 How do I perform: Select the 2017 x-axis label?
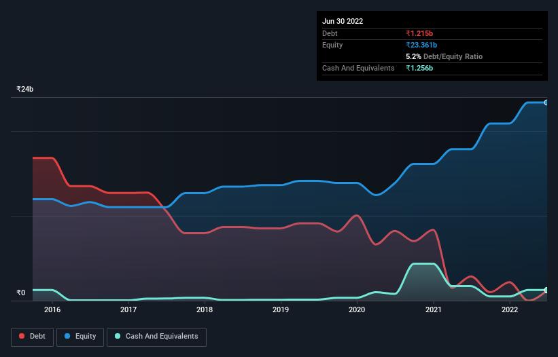point(128,309)
